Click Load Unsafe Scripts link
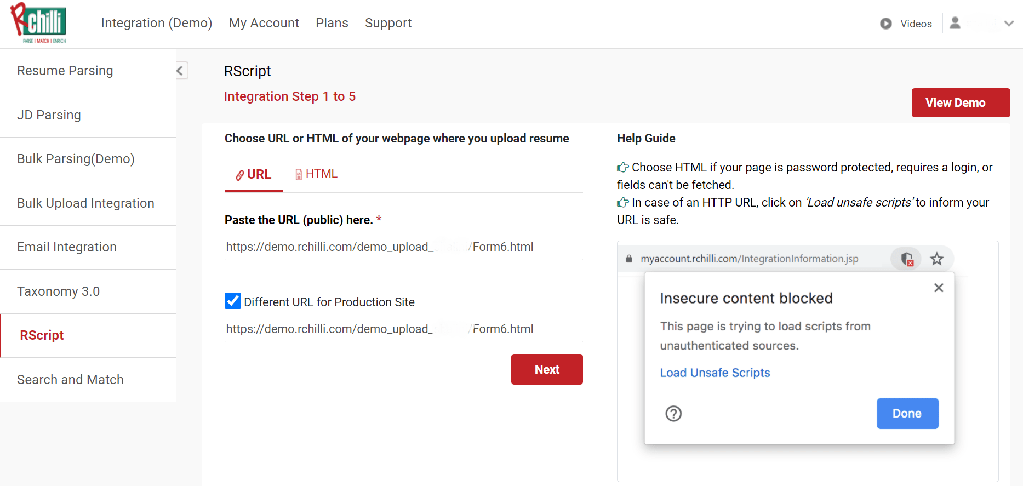 [x=715, y=373]
